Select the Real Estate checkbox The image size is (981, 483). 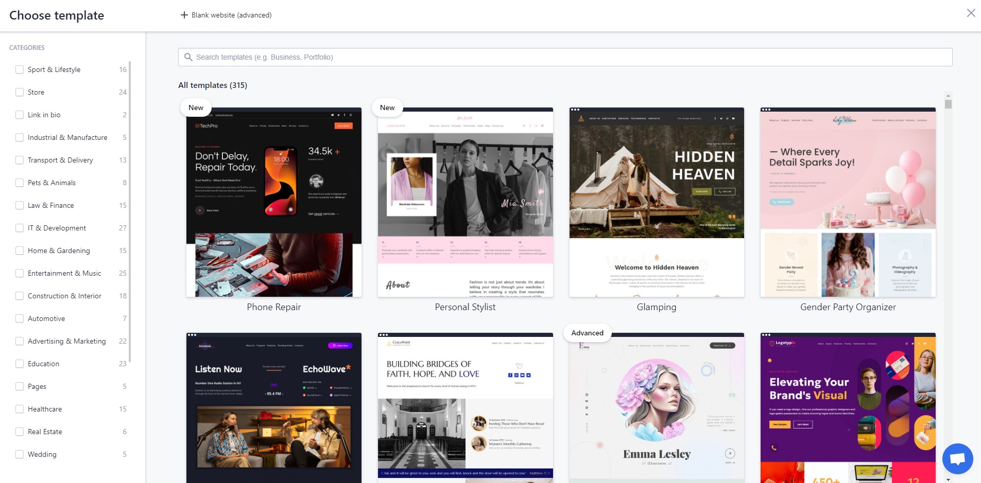point(20,432)
